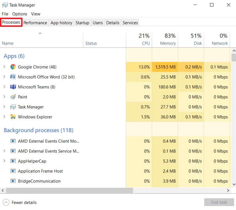The height and width of the screenshot is (210, 236).
Task: Switch to the App history tab
Action: coord(61,23)
